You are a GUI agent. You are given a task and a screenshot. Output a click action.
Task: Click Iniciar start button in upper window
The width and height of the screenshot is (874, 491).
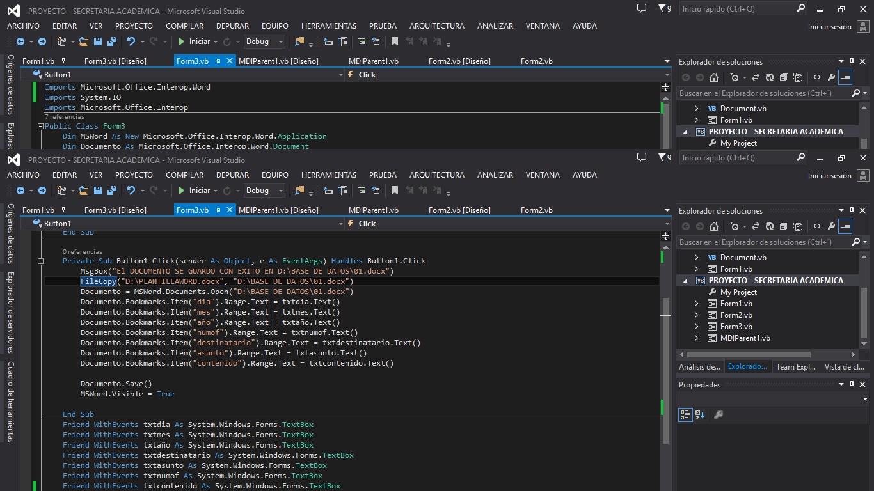[x=194, y=42]
